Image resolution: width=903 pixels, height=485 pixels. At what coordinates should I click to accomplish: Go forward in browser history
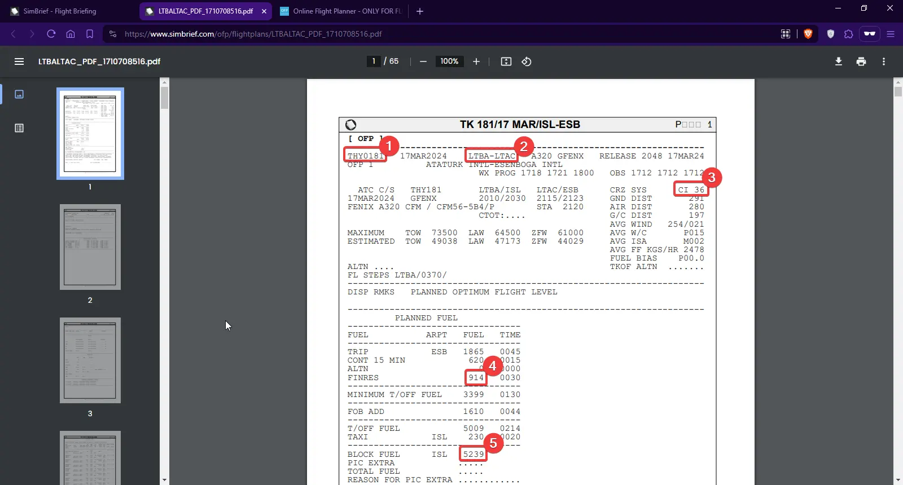point(32,34)
